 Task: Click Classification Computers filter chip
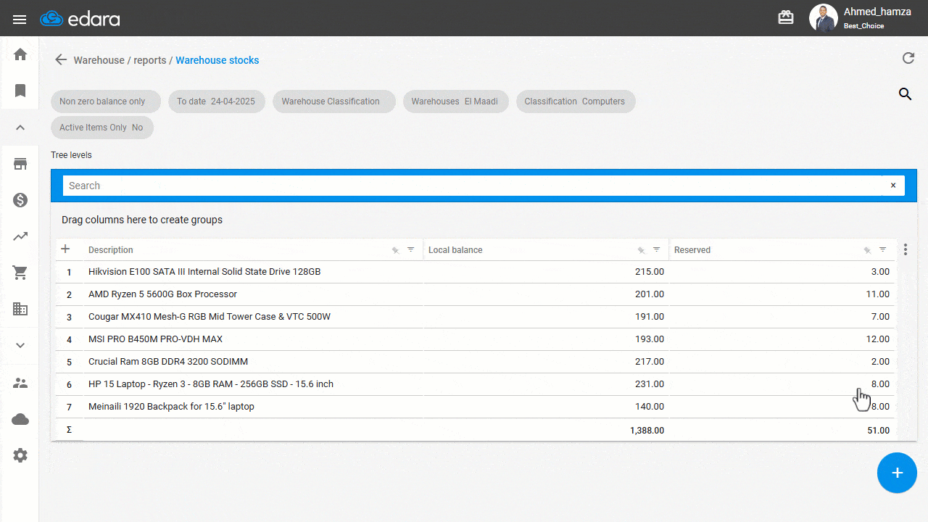pos(576,101)
